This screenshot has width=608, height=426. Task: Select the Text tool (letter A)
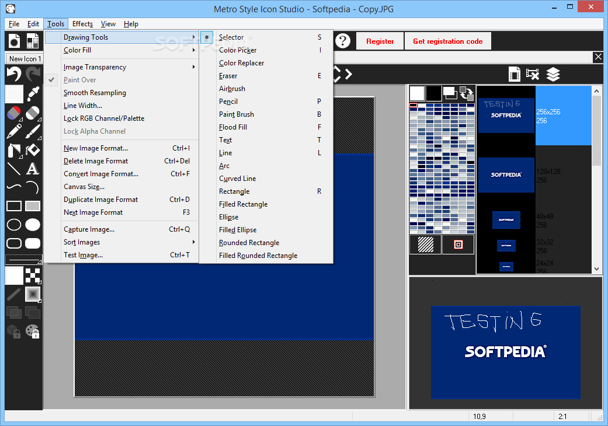tap(33, 169)
